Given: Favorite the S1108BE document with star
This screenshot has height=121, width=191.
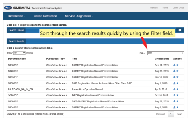Looking at the screenshot, I should click(x=177, y=65).
